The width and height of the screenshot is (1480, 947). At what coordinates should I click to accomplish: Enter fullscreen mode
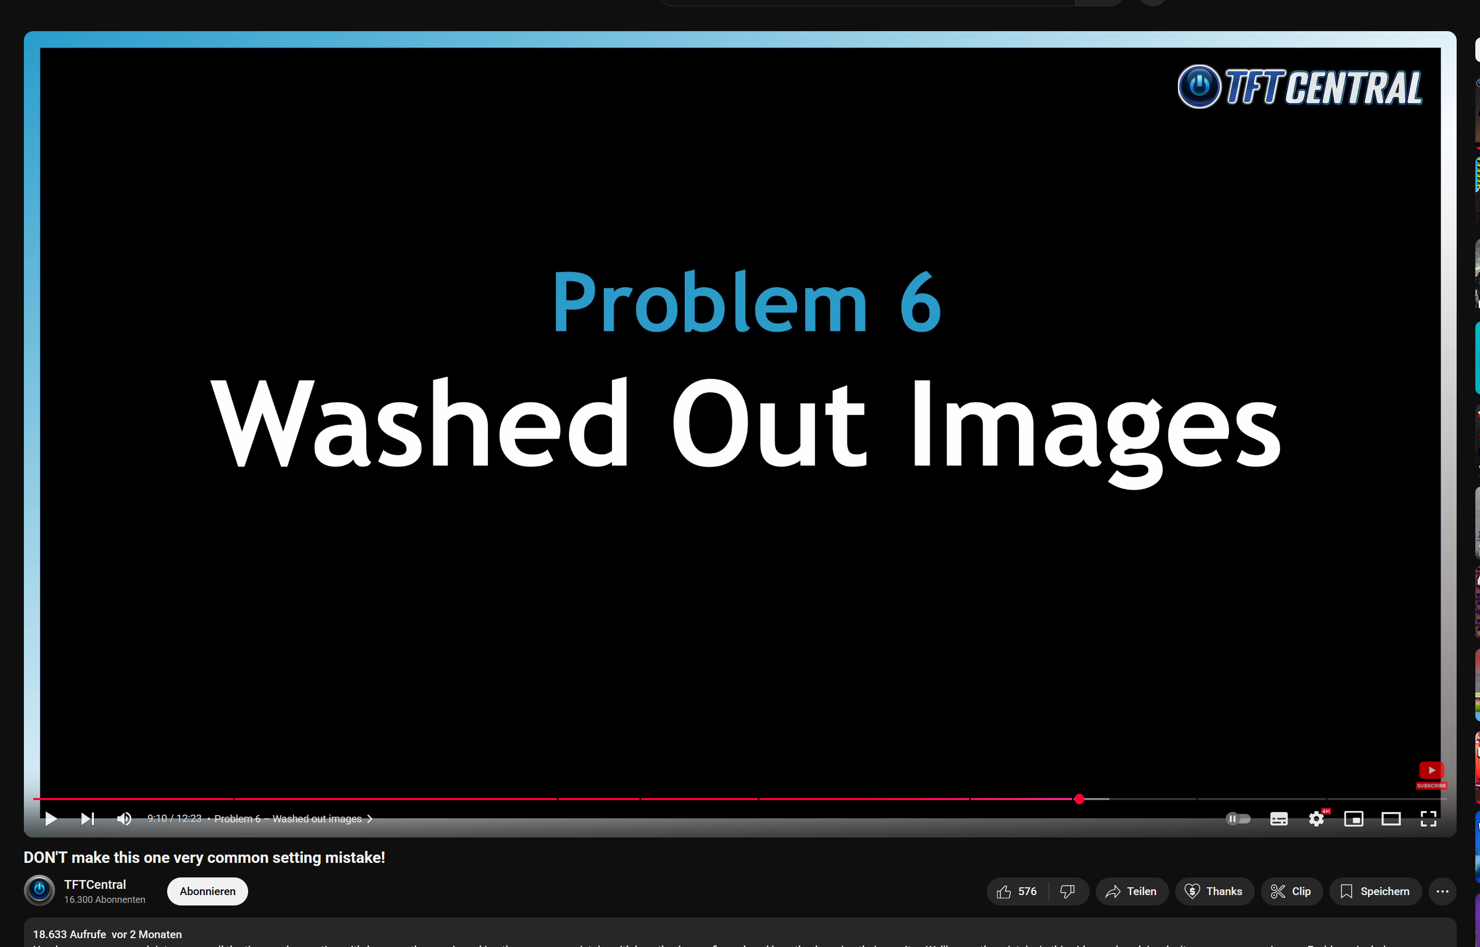tap(1428, 818)
